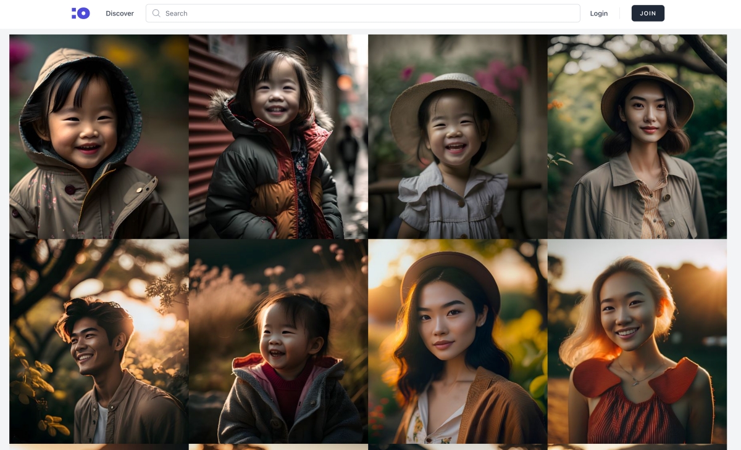
Task: Open photo of toddler wearing straw hat
Action: [458, 136]
